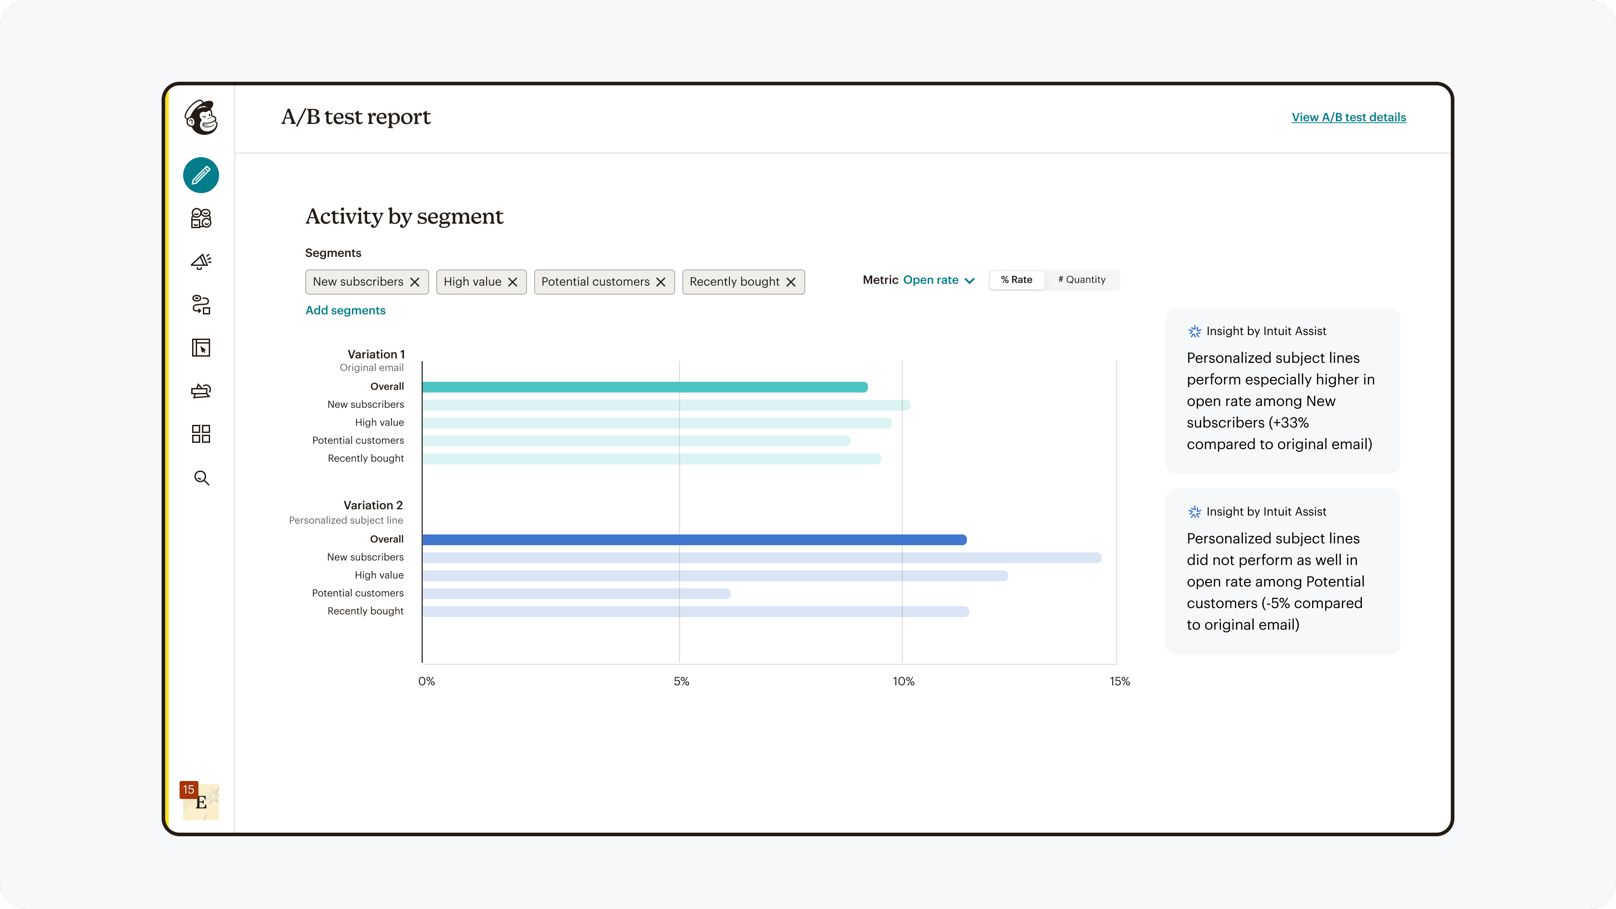The image size is (1616, 909).
Task: Open View A/B test details link
Action: point(1348,117)
